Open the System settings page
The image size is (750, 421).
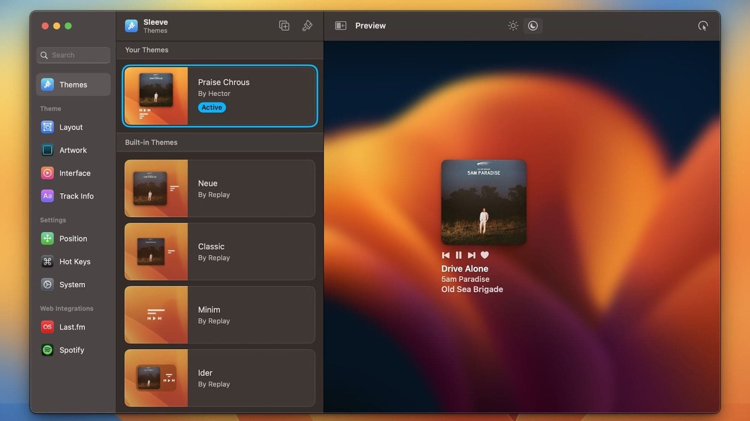point(73,285)
